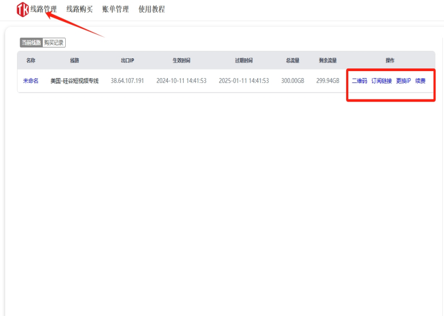Click the TK logo icon
The width and height of the screenshot is (444, 316).
[x=22, y=9]
